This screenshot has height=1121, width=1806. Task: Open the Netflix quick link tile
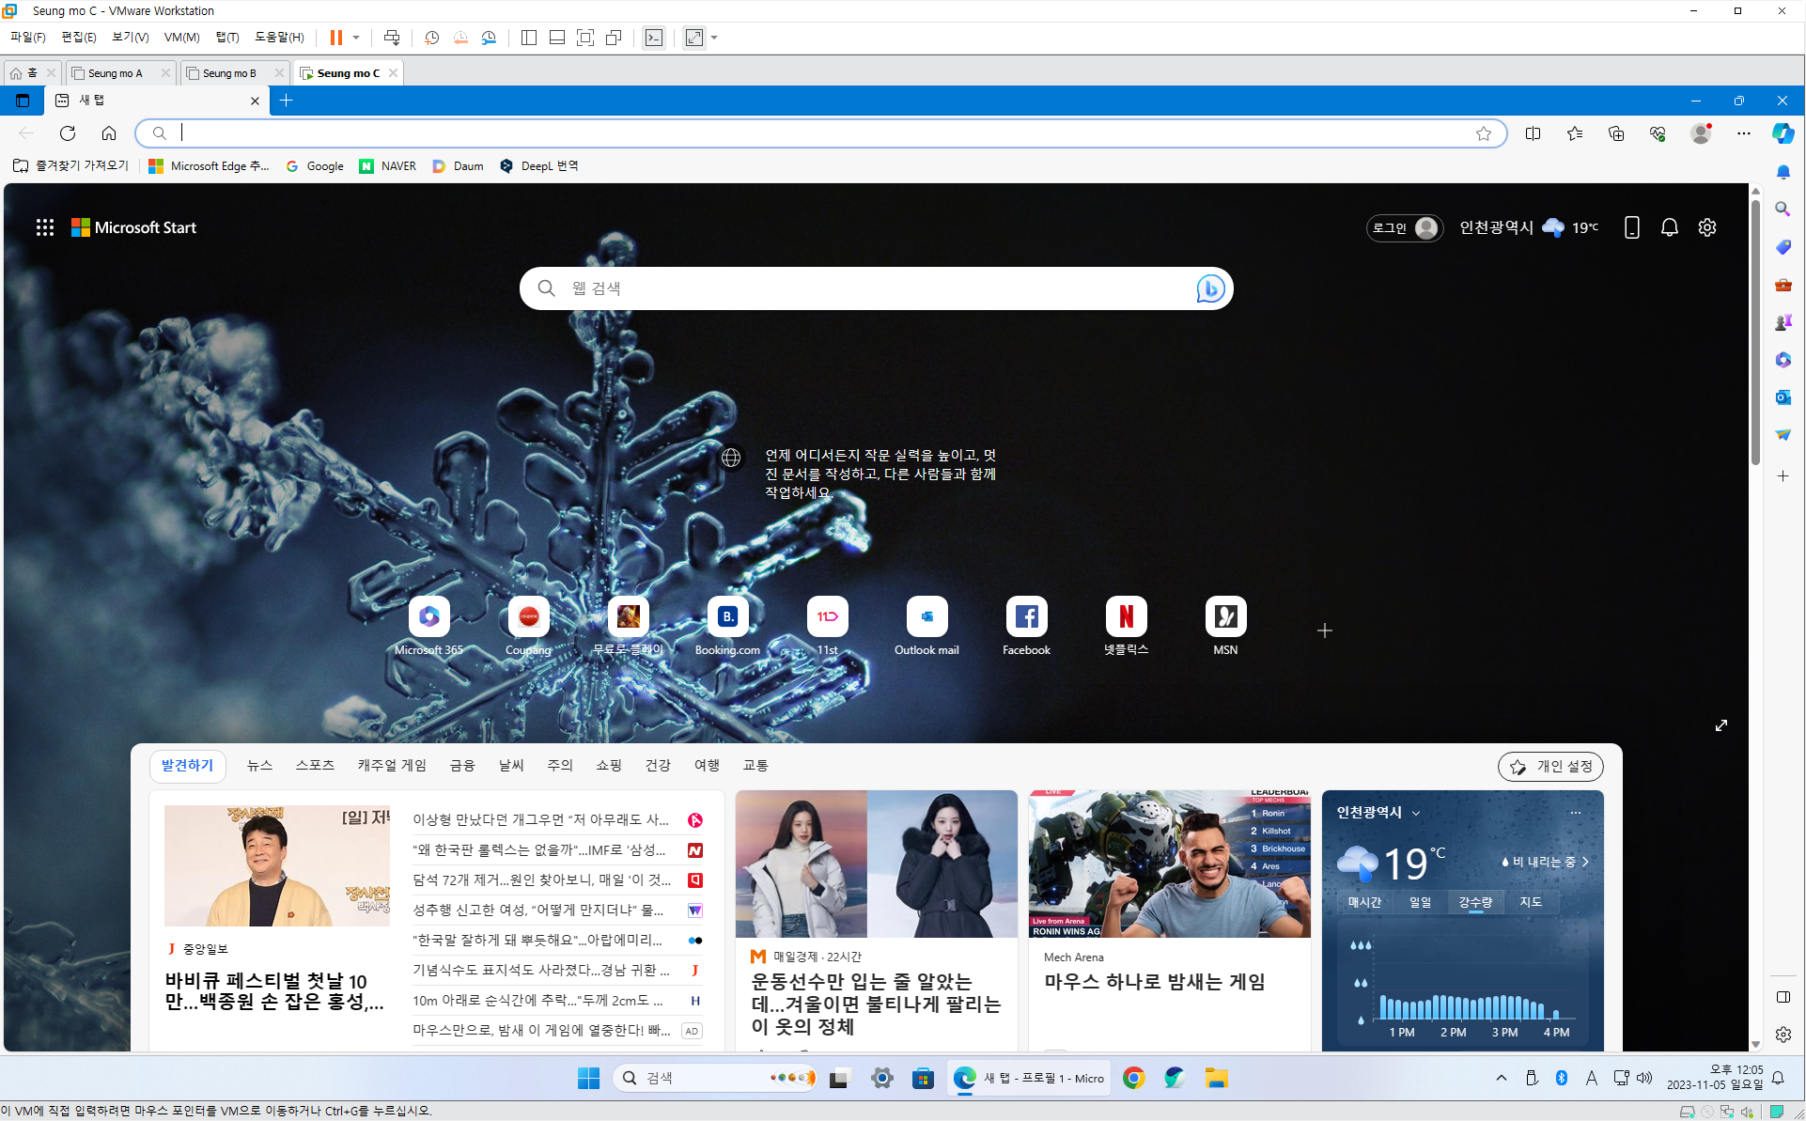pyautogui.click(x=1126, y=617)
